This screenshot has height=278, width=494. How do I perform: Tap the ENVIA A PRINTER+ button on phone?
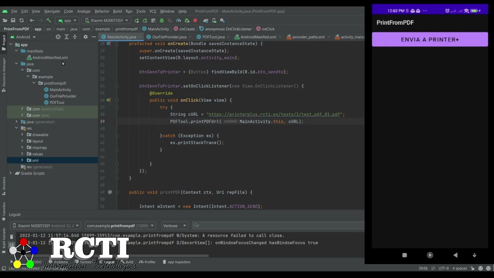click(430, 39)
